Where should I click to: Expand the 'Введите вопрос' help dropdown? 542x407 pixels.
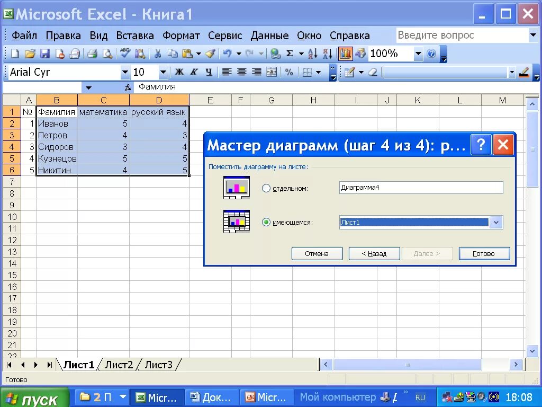click(x=532, y=35)
